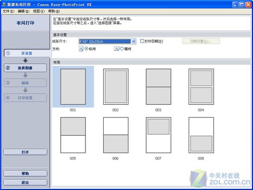Open the 编辑 menu
This screenshot has height=190, width=253.
click(x=23, y=11)
